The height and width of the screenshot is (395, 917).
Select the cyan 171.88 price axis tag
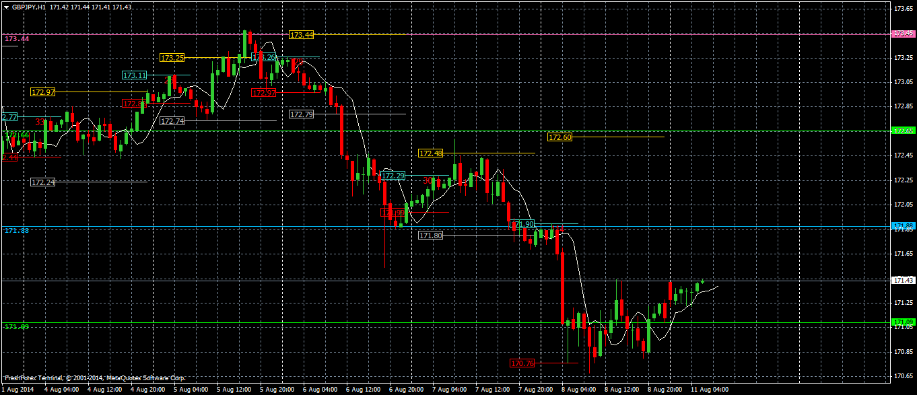pyautogui.click(x=903, y=225)
